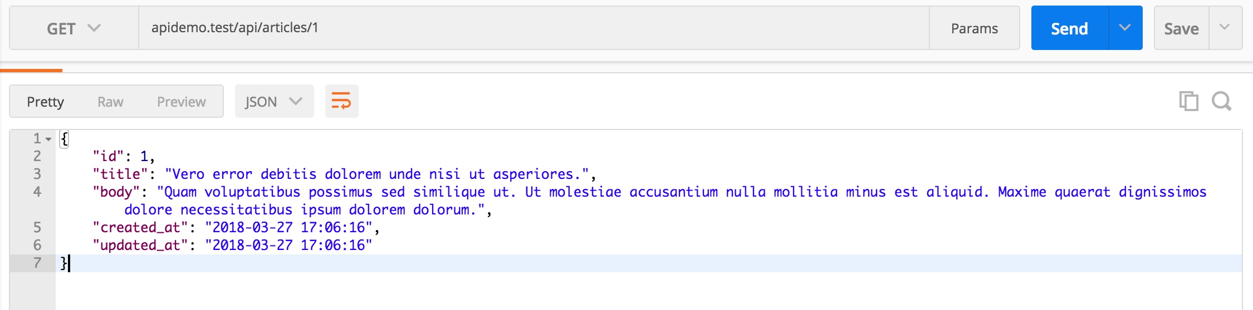
Task: Open the GET method dropdown
Action: (74, 28)
